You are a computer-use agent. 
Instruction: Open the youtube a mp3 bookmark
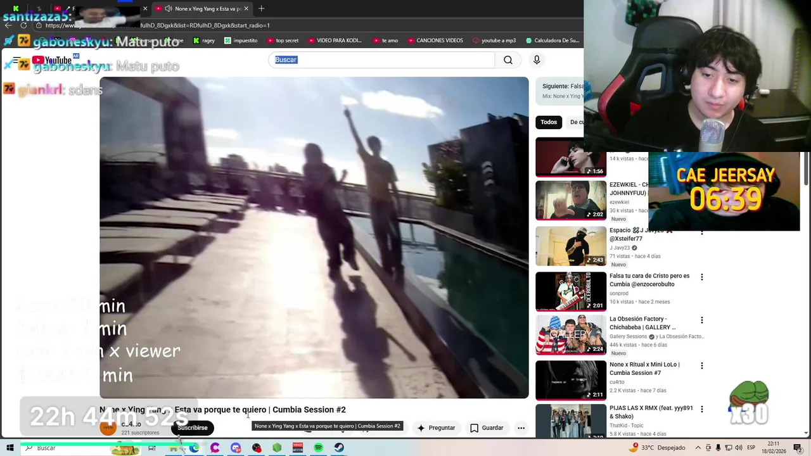click(494, 41)
